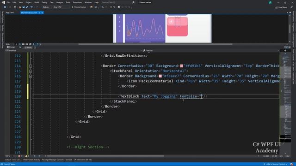Start debugging Fitness tracker
The height and width of the screenshot is (166, 296).
click(80, 7)
